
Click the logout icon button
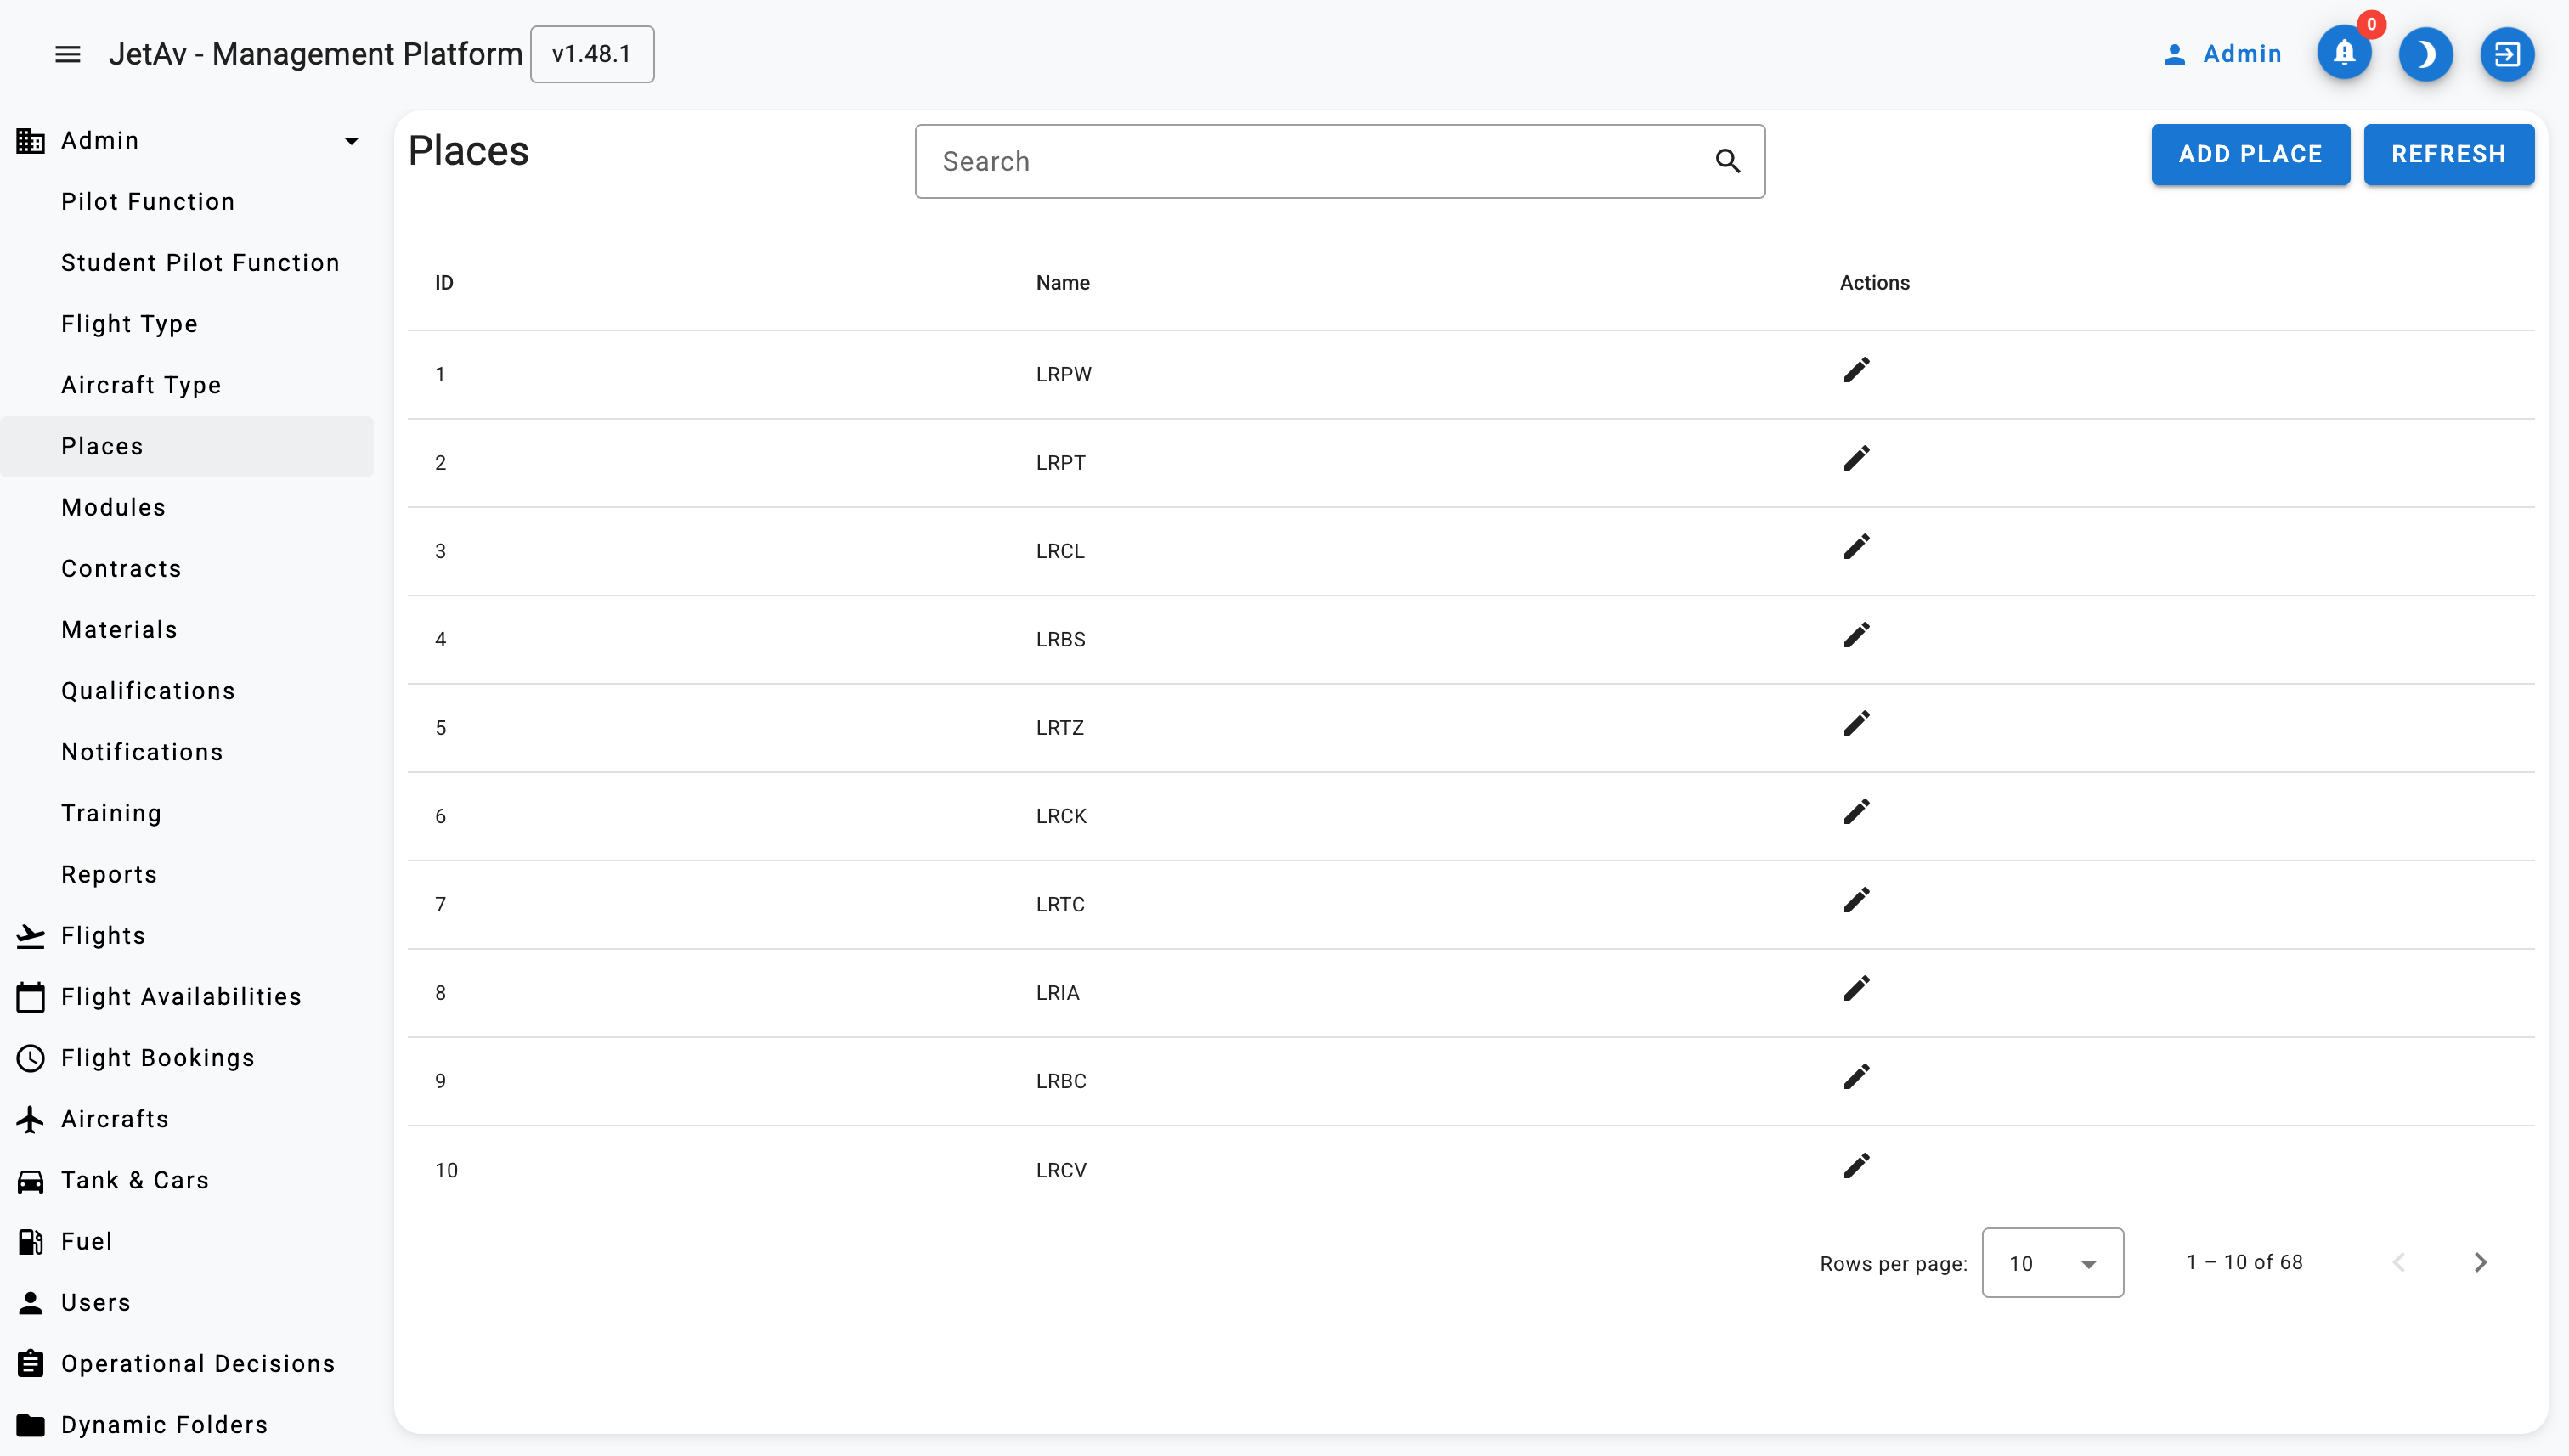pos(2506,54)
